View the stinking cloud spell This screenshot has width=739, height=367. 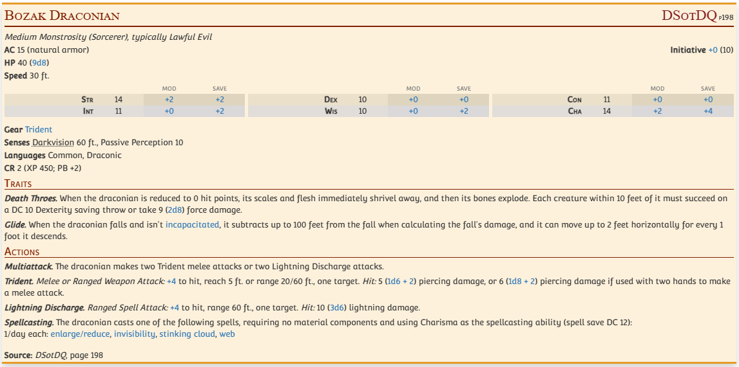pos(187,334)
